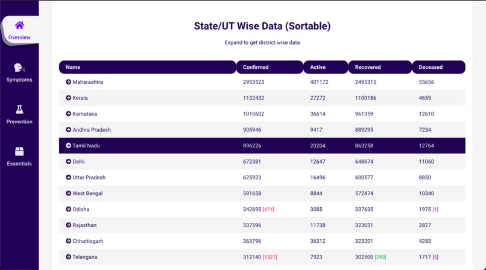Click the Uttar Pradesh state name
This screenshot has height=270, width=486.
click(x=89, y=177)
